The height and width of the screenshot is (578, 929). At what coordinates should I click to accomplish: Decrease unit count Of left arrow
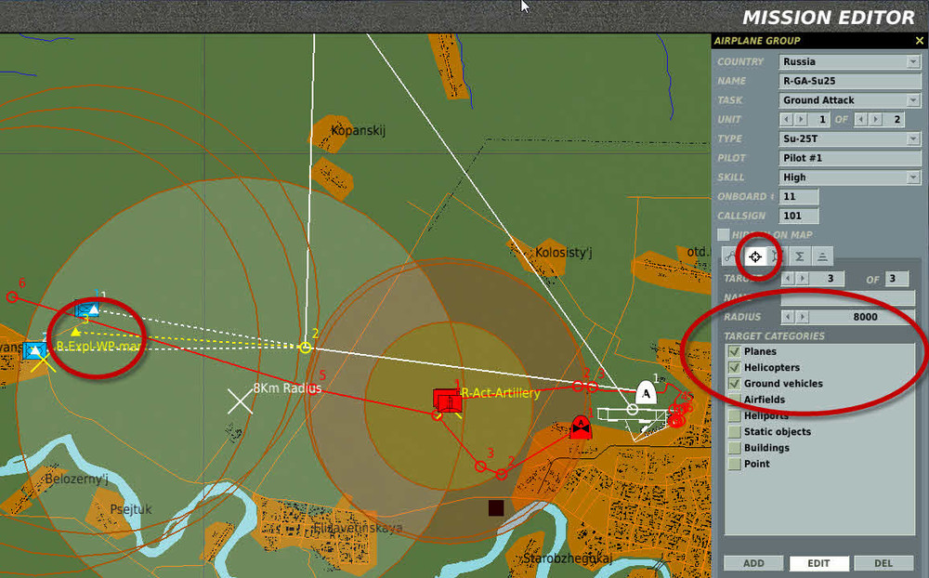coord(861,119)
